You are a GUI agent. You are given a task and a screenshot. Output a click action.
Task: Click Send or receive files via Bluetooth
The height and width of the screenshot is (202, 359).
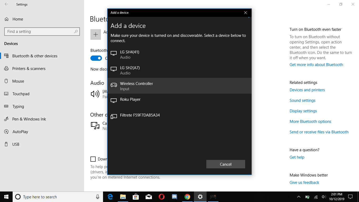coord(319,132)
